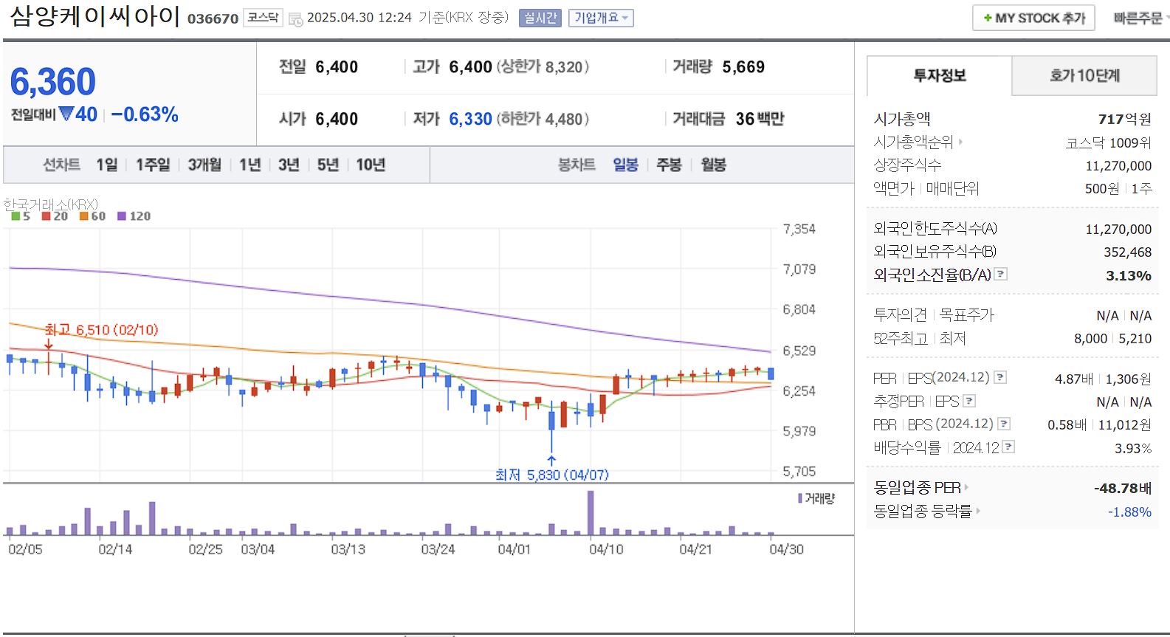This screenshot has width=1170, height=637.
Task: Click the help icon beside 배당수익률 2024.12
Action: 1008,447
